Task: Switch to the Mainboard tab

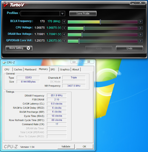Action: (30, 69)
